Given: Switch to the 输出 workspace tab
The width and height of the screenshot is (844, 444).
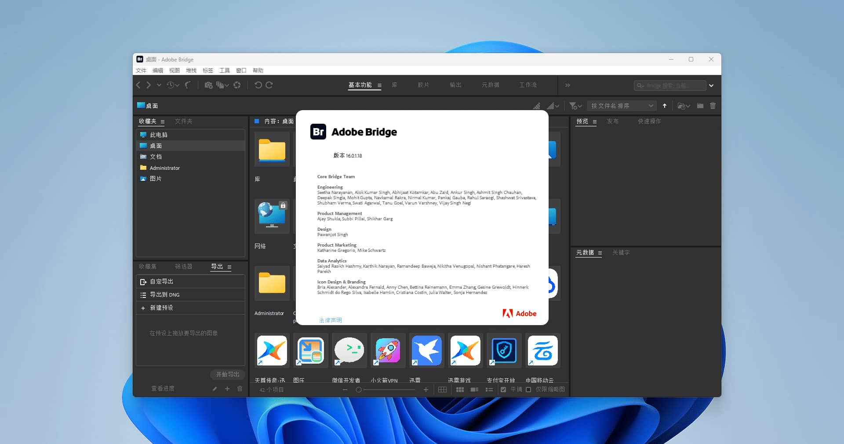Looking at the screenshot, I should pyautogui.click(x=455, y=85).
